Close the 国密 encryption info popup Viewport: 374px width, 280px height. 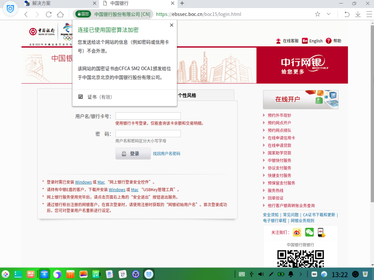click(171, 25)
